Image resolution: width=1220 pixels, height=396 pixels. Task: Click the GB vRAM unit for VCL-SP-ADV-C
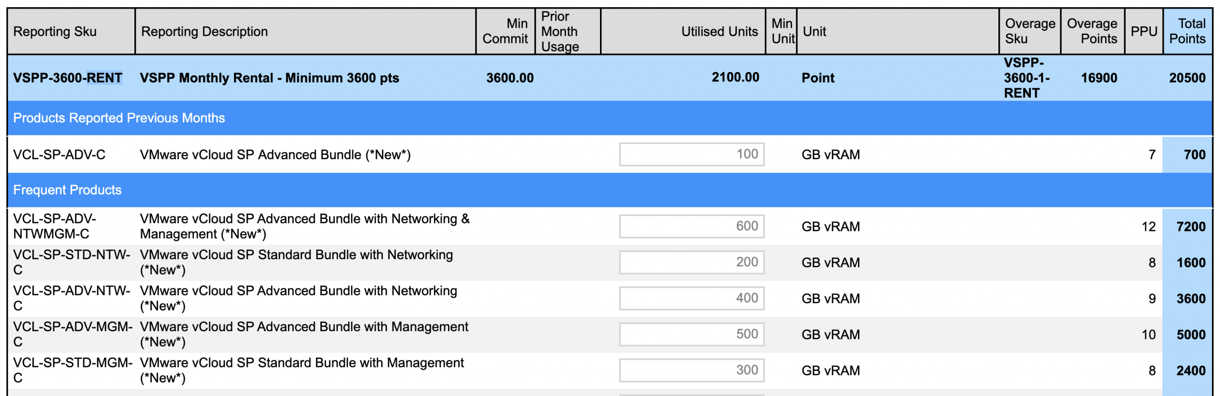(831, 154)
